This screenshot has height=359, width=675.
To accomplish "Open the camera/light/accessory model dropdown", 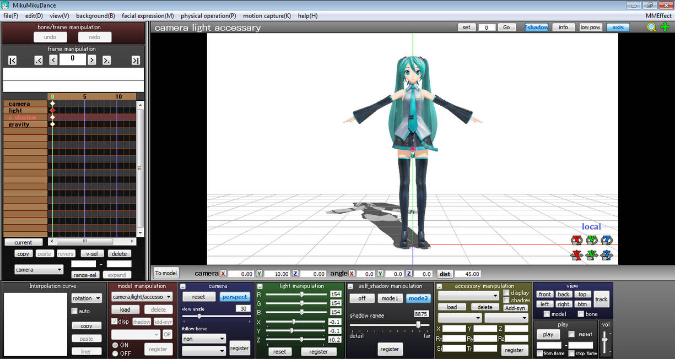I will (x=142, y=297).
